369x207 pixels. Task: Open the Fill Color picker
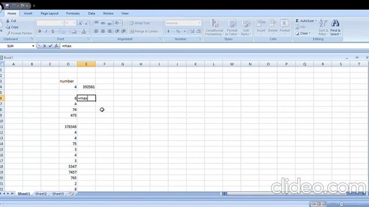[75, 31]
